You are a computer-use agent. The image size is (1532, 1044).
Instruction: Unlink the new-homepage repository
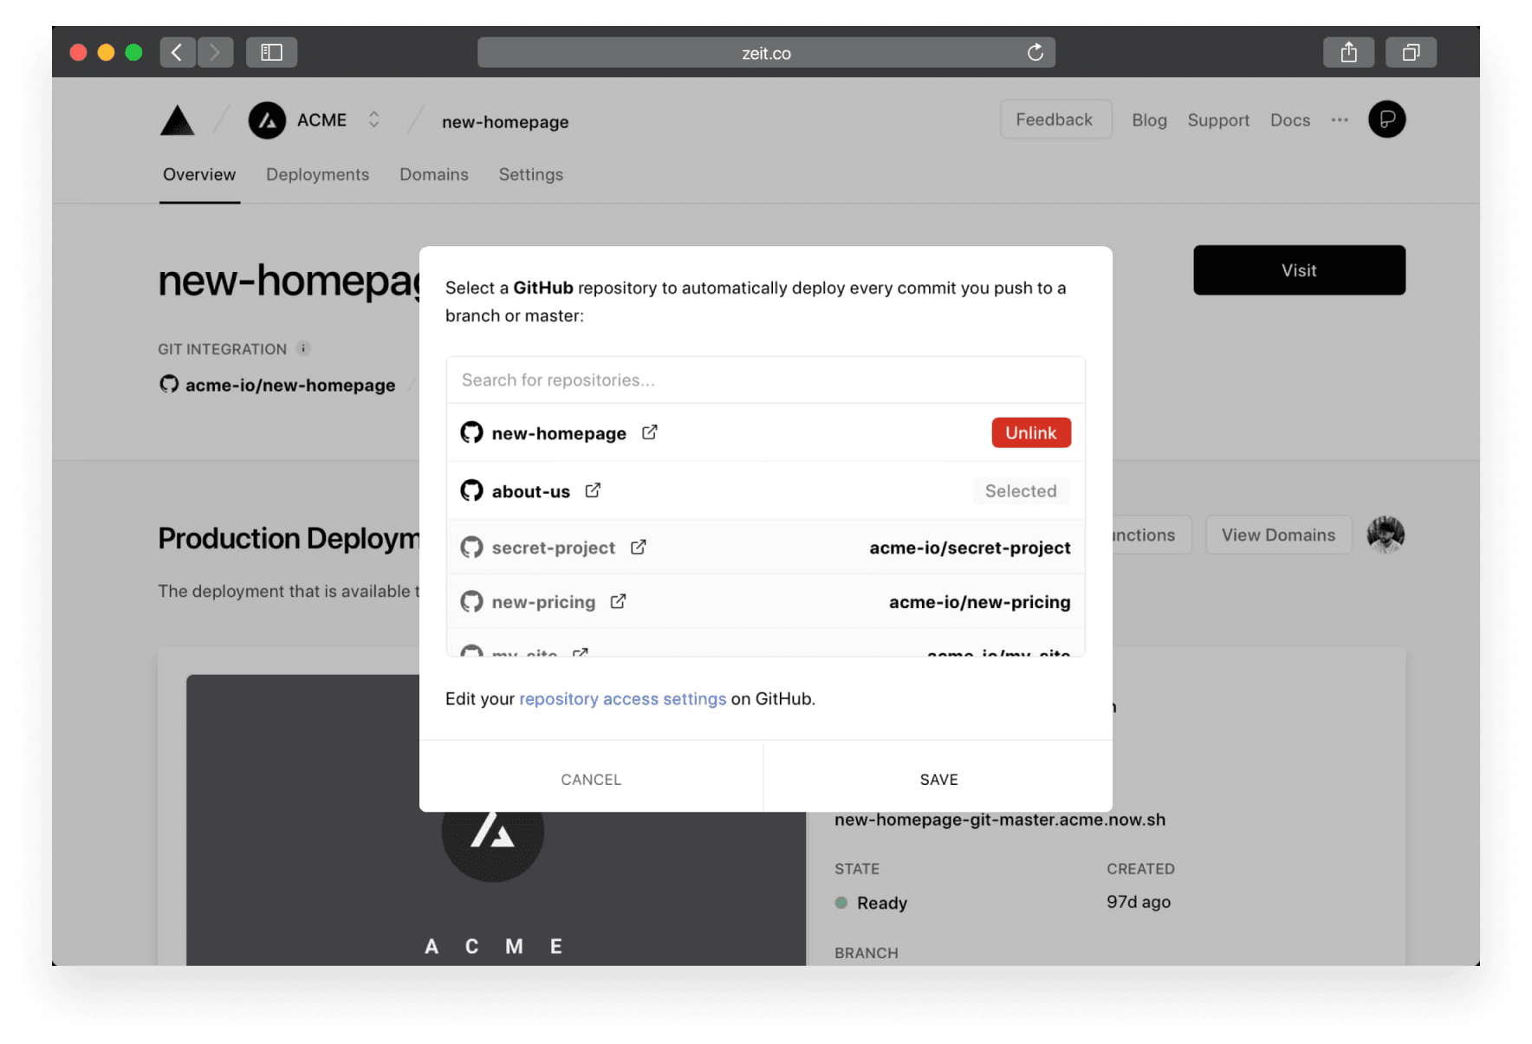point(1030,432)
